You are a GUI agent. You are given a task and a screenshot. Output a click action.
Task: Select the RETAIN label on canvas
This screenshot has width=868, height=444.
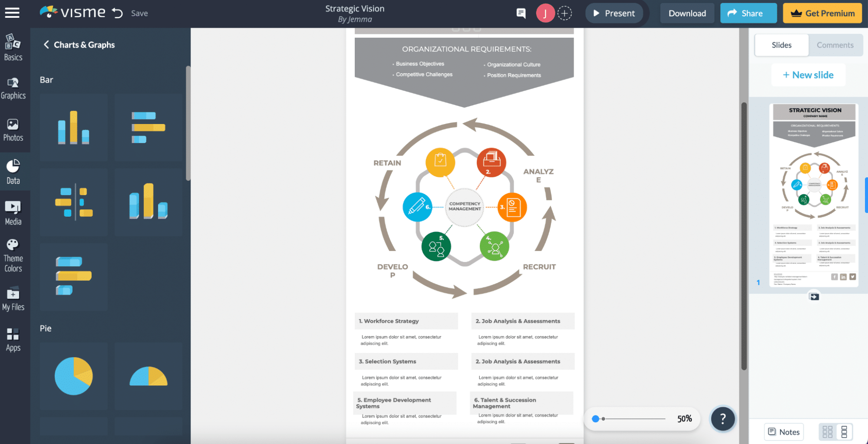tap(387, 163)
